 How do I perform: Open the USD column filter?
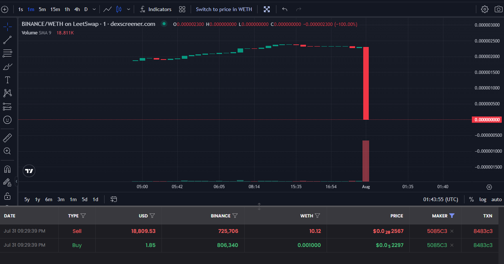152,216
